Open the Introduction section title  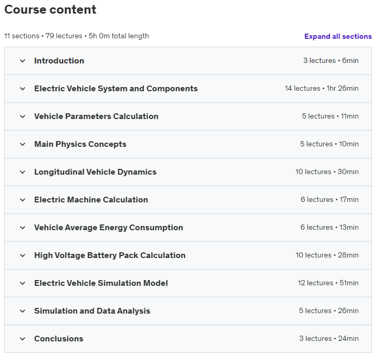59,61
